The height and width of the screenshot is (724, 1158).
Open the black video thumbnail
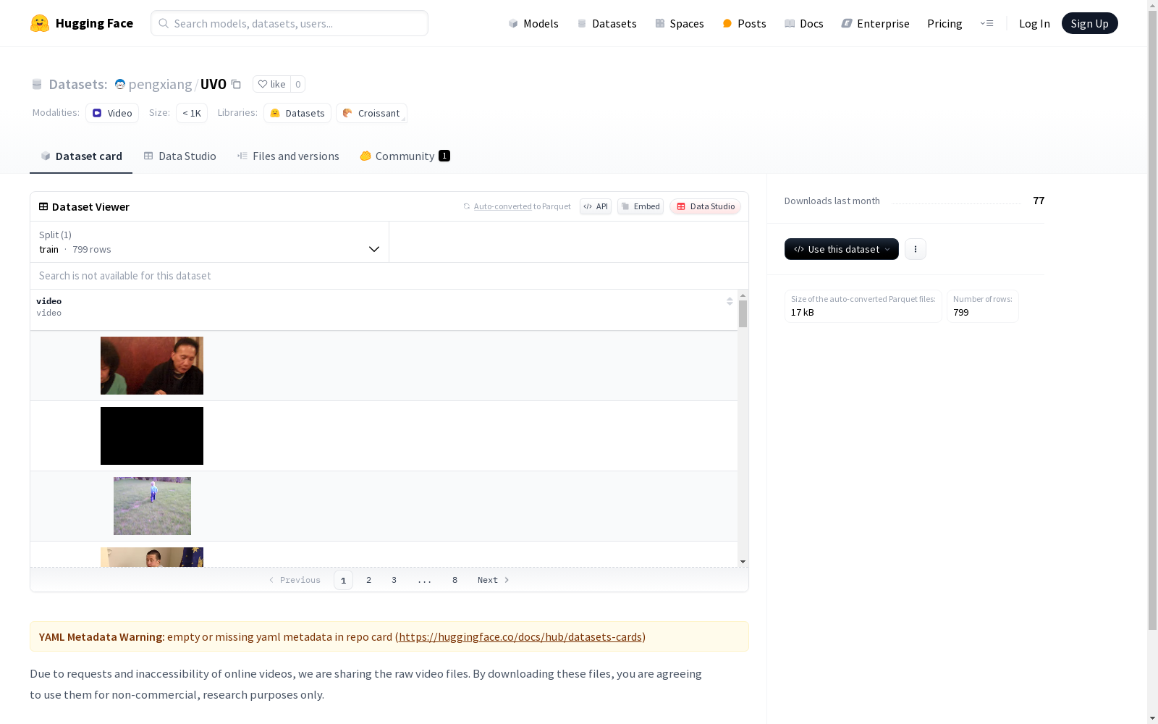(x=152, y=436)
